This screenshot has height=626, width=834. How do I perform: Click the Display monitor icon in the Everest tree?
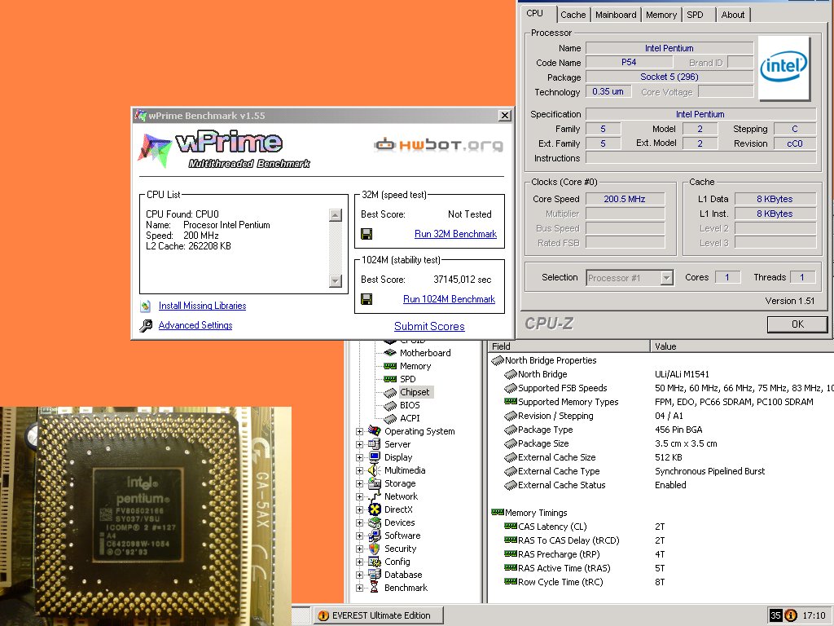coord(375,457)
